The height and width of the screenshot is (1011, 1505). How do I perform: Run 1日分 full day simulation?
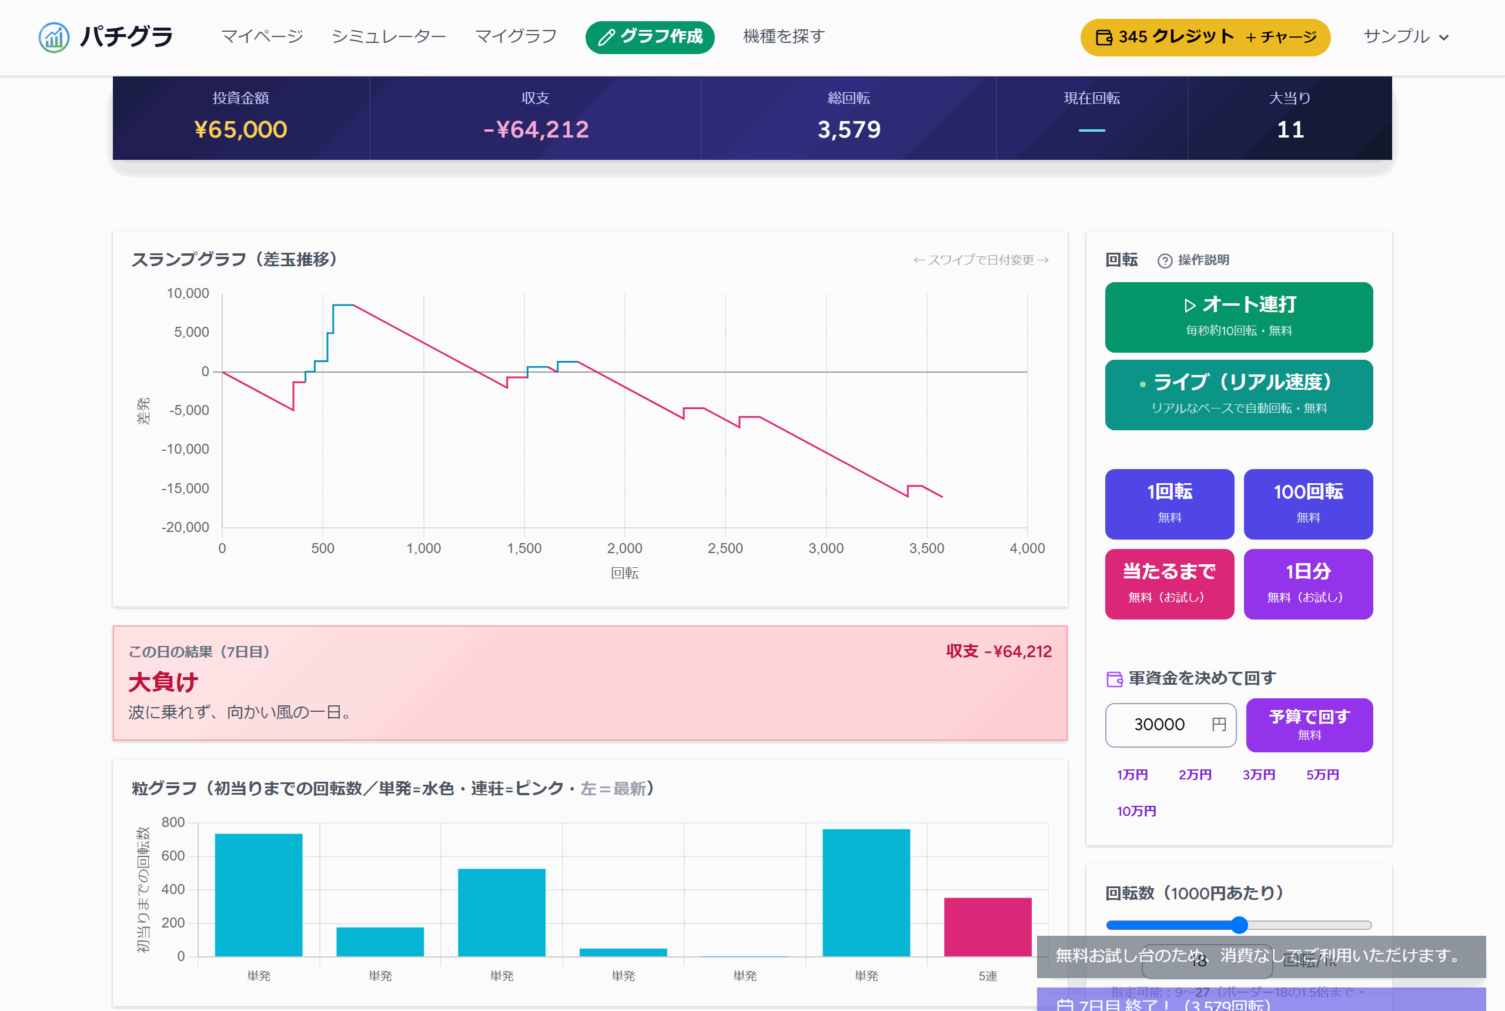pyautogui.click(x=1307, y=584)
